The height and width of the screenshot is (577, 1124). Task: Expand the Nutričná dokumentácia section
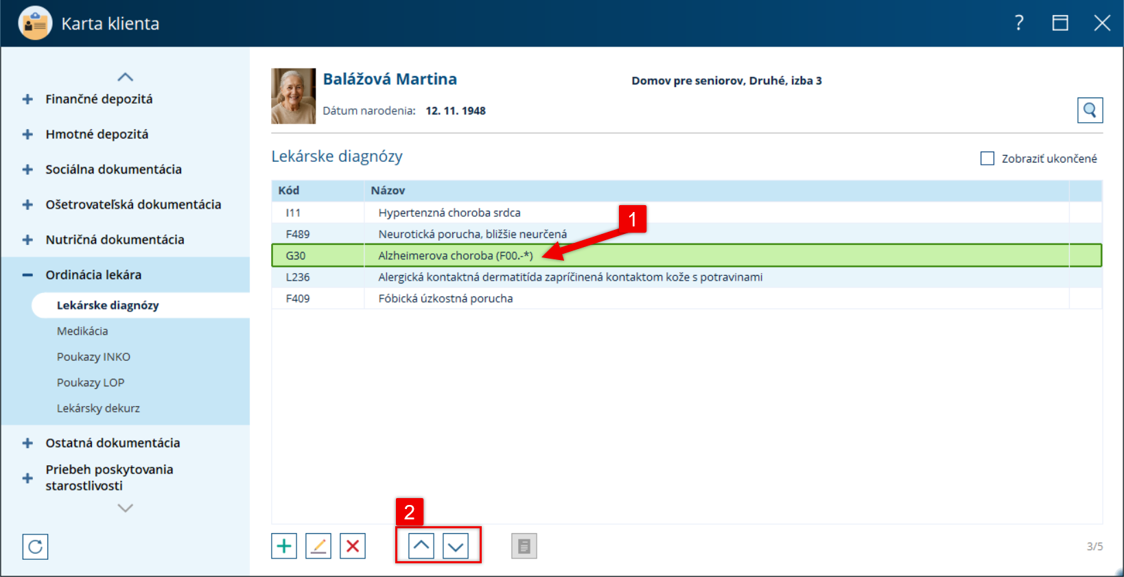click(x=27, y=239)
